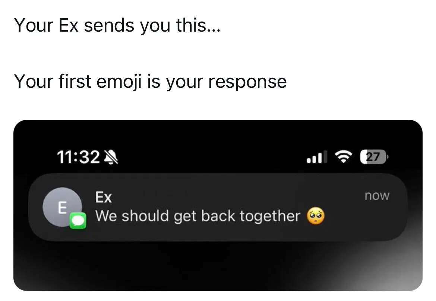Viewport: 436px width, 301px height.
Task: Click the word "sends" in the top caption
Action: tap(109, 26)
